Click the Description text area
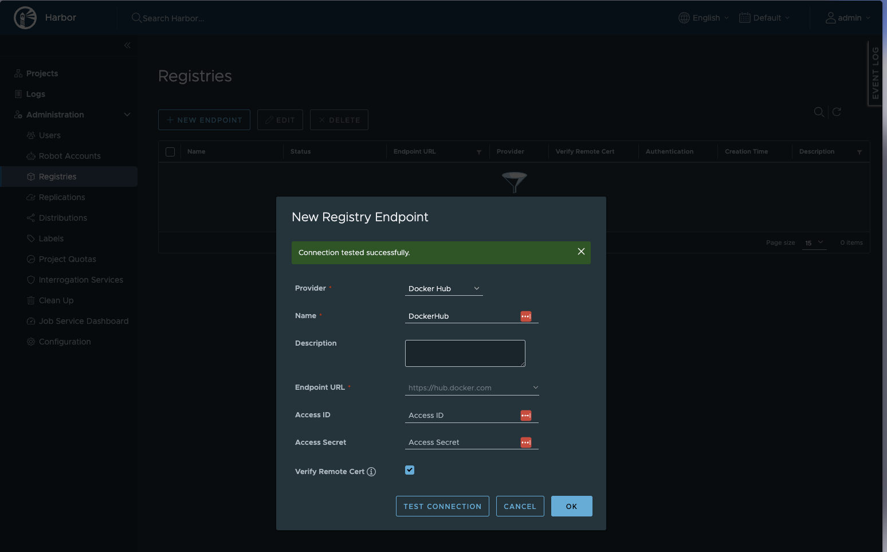Image resolution: width=887 pixels, height=552 pixels. (x=465, y=353)
